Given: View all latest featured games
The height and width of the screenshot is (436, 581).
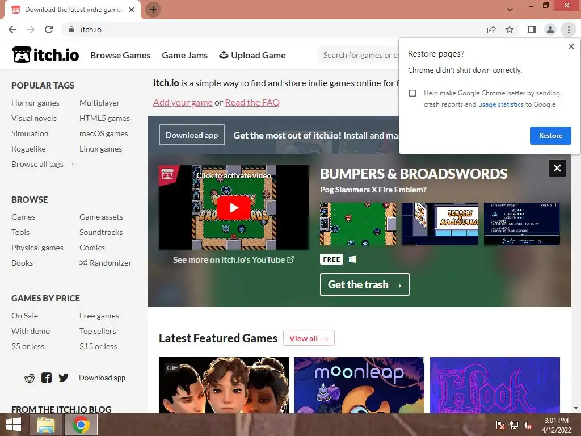Looking at the screenshot, I should tap(309, 338).
